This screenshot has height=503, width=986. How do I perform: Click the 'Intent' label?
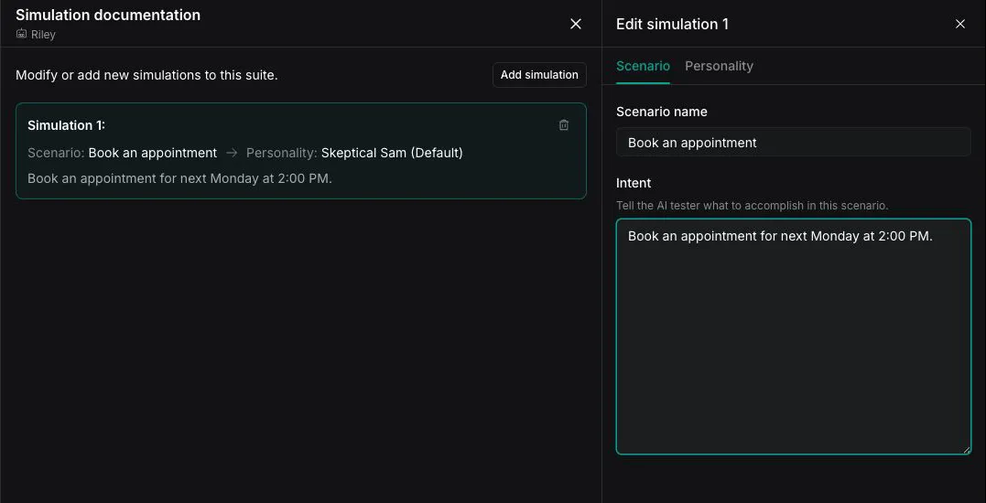pos(634,183)
